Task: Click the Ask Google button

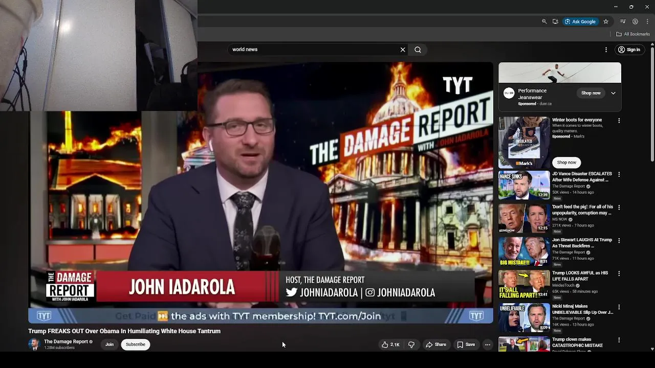Action: pyautogui.click(x=580, y=21)
